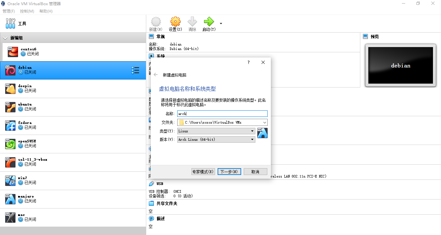The height and width of the screenshot is (235, 441).
Task: Select the manjaro VM icon
Action: tap(10, 199)
